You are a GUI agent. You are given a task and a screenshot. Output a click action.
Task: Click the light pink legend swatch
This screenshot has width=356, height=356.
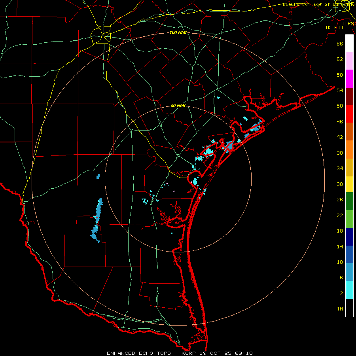(349, 61)
